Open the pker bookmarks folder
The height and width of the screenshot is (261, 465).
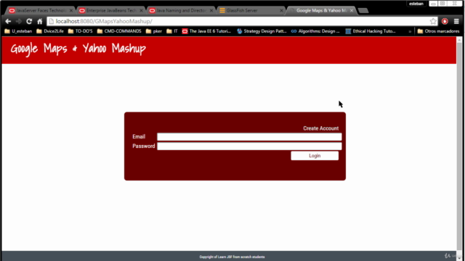[154, 31]
